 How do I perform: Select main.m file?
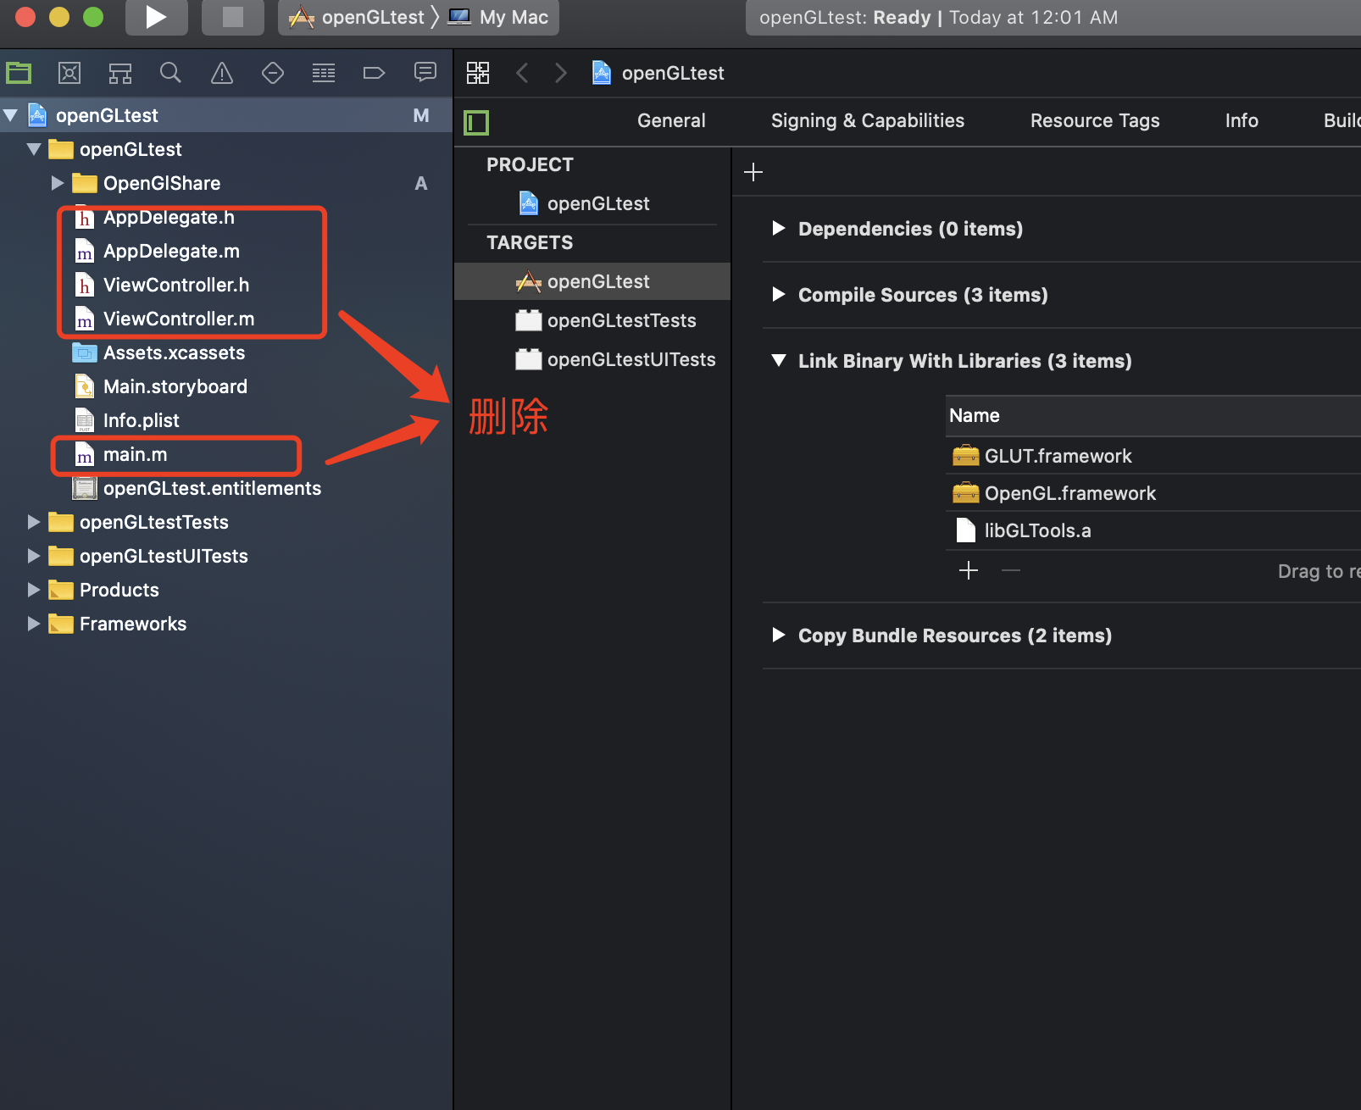135,454
